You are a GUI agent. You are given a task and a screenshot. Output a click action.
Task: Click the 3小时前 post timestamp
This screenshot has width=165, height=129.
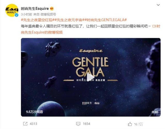(26, 14)
